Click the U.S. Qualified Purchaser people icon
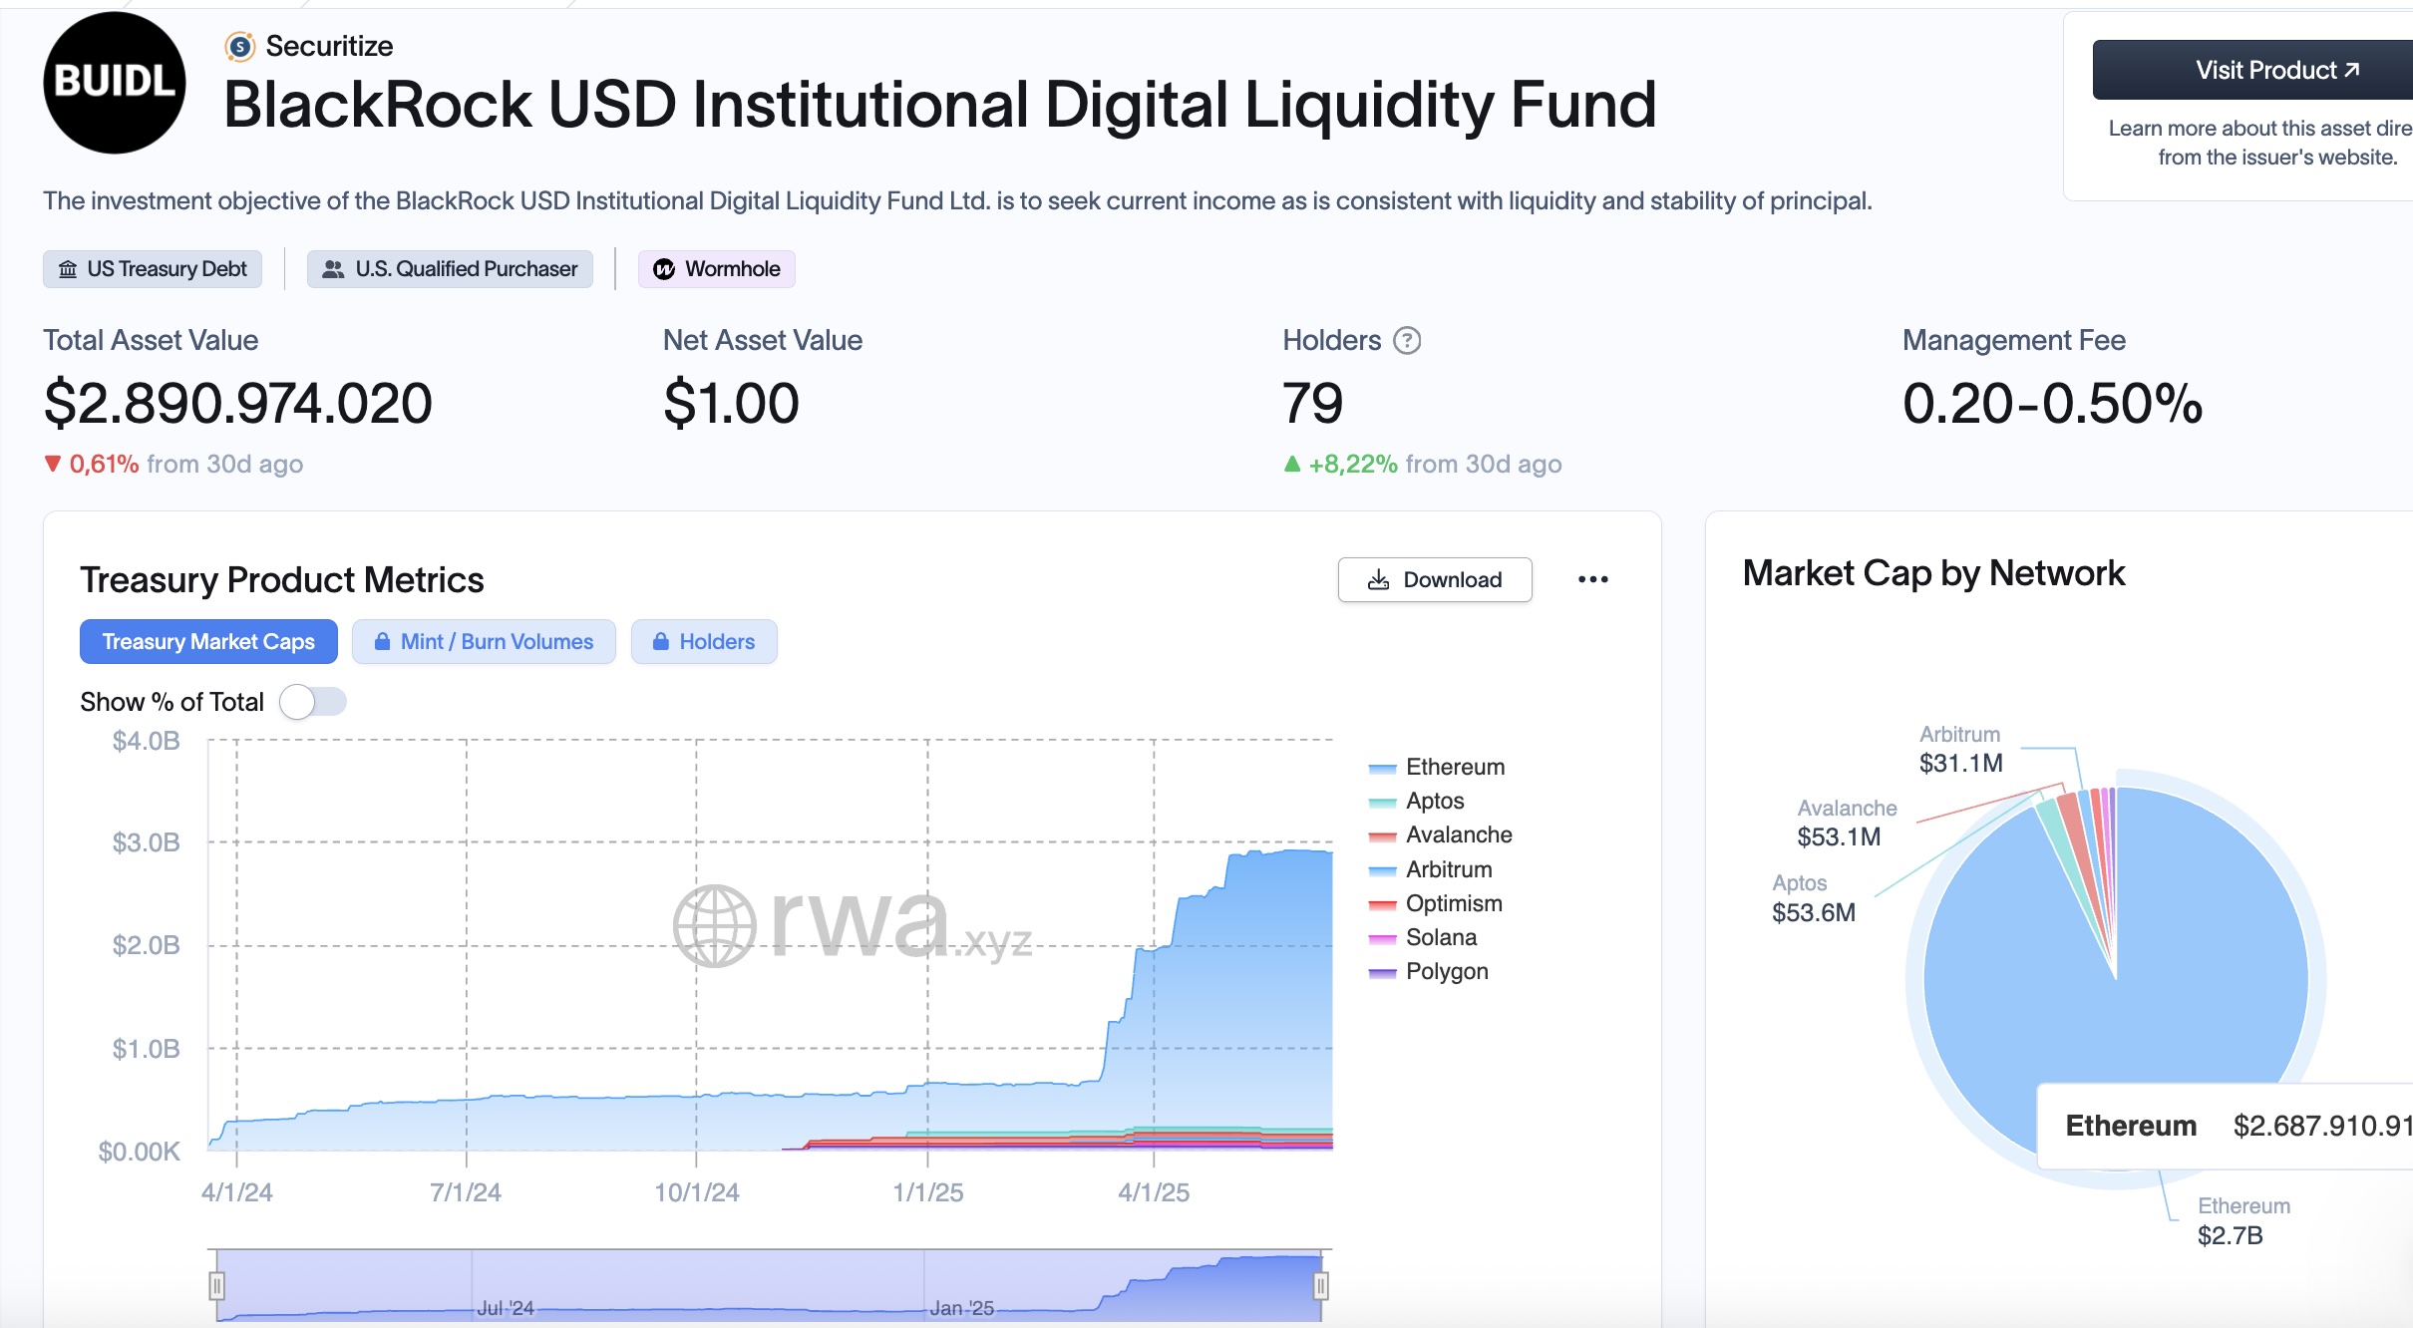The height and width of the screenshot is (1328, 2413). point(334,269)
